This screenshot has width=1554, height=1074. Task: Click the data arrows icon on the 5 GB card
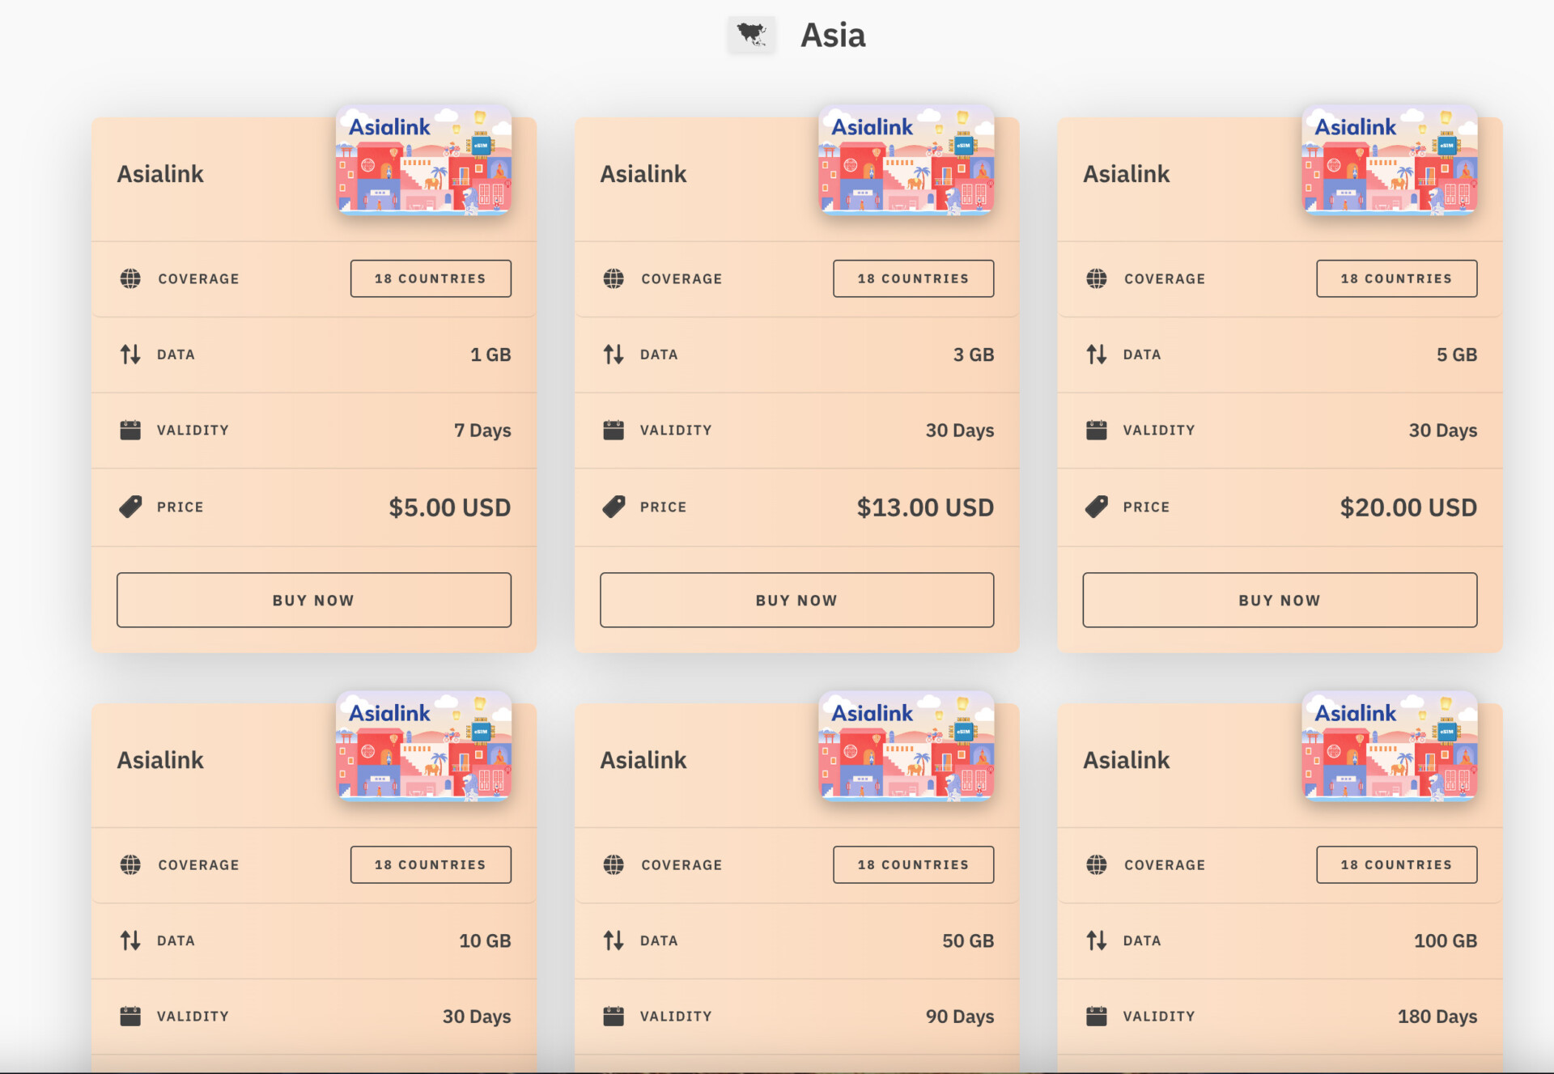click(x=1097, y=354)
